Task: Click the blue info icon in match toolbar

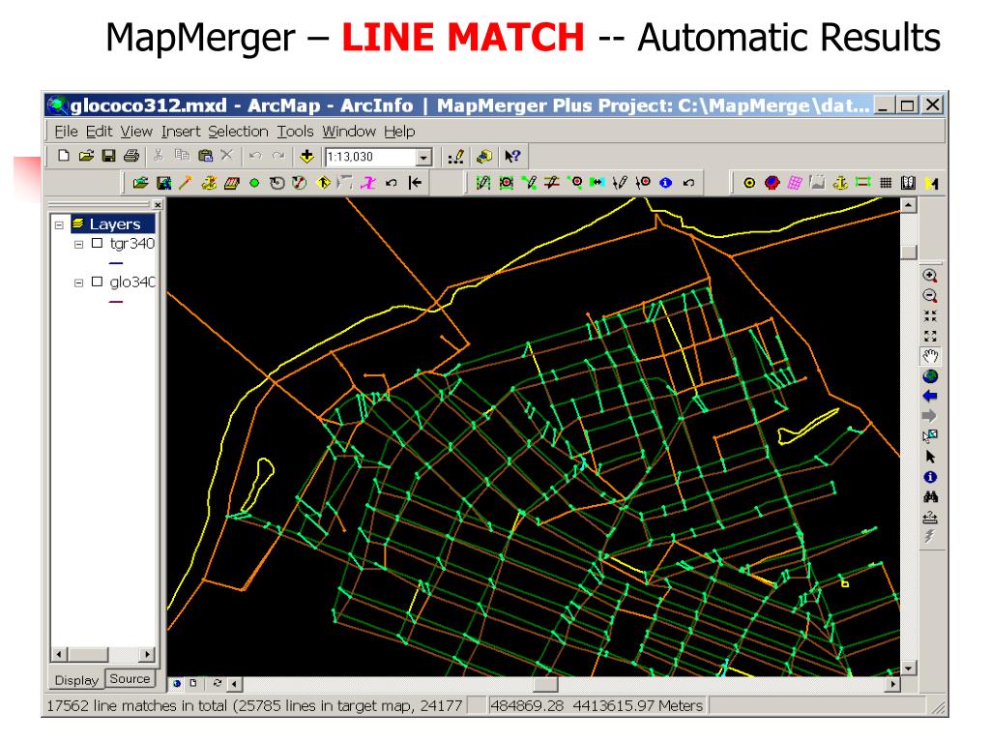Action: tap(665, 183)
